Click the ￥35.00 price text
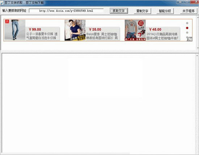 pos(95,29)
